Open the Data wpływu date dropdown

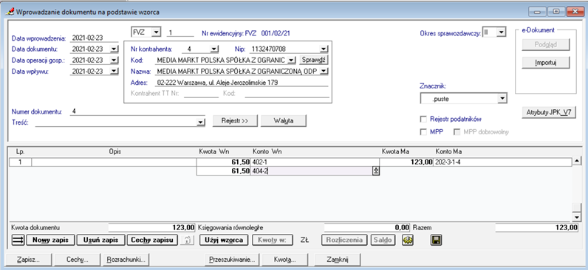114,72
